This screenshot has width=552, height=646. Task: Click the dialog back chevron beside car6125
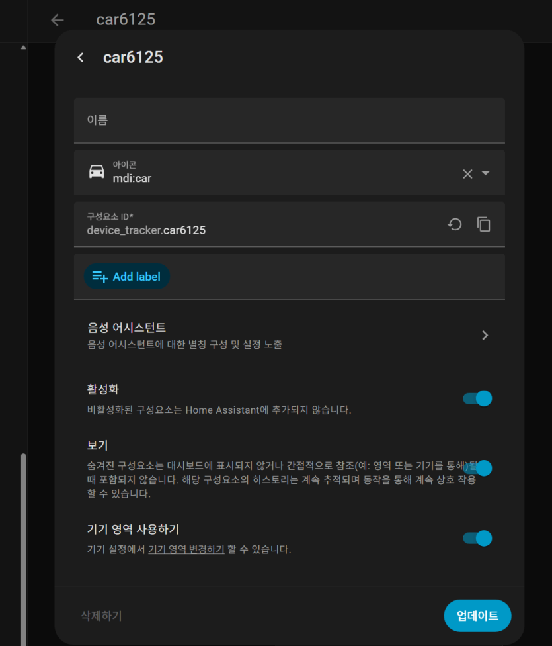coord(81,58)
